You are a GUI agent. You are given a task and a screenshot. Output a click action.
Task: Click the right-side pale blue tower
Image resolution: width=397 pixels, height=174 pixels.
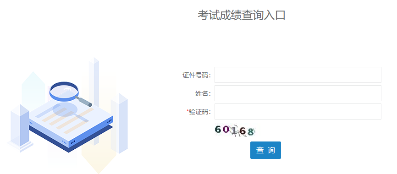click(119, 124)
